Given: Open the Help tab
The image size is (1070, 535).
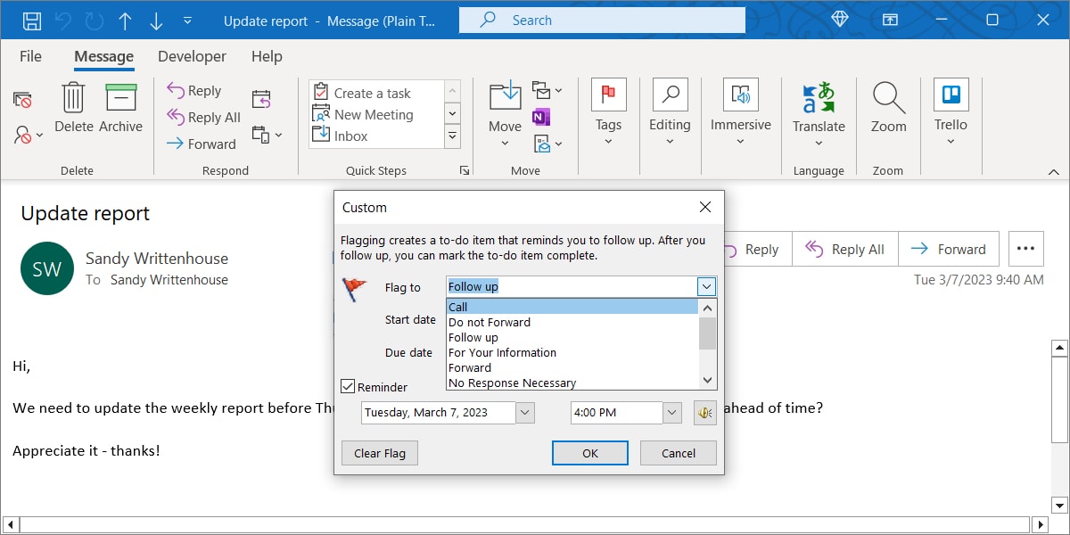Looking at the screenshot, I should click(266, 56).
